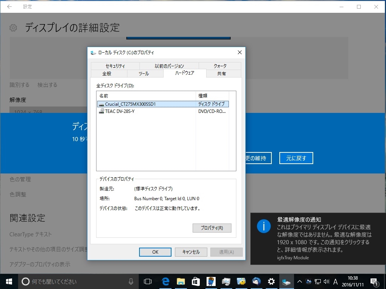Select the Crucial_CT275MX300SSD1 drive row
Screen dimensions: 386x289
pyautogui.click(x=163, y=104)
